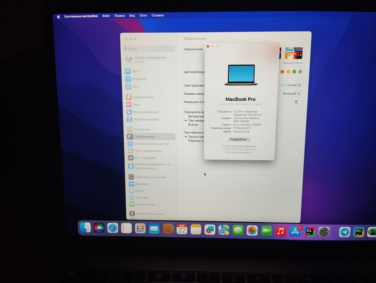Click the MacBook Pro laptop image

point(241,75)
